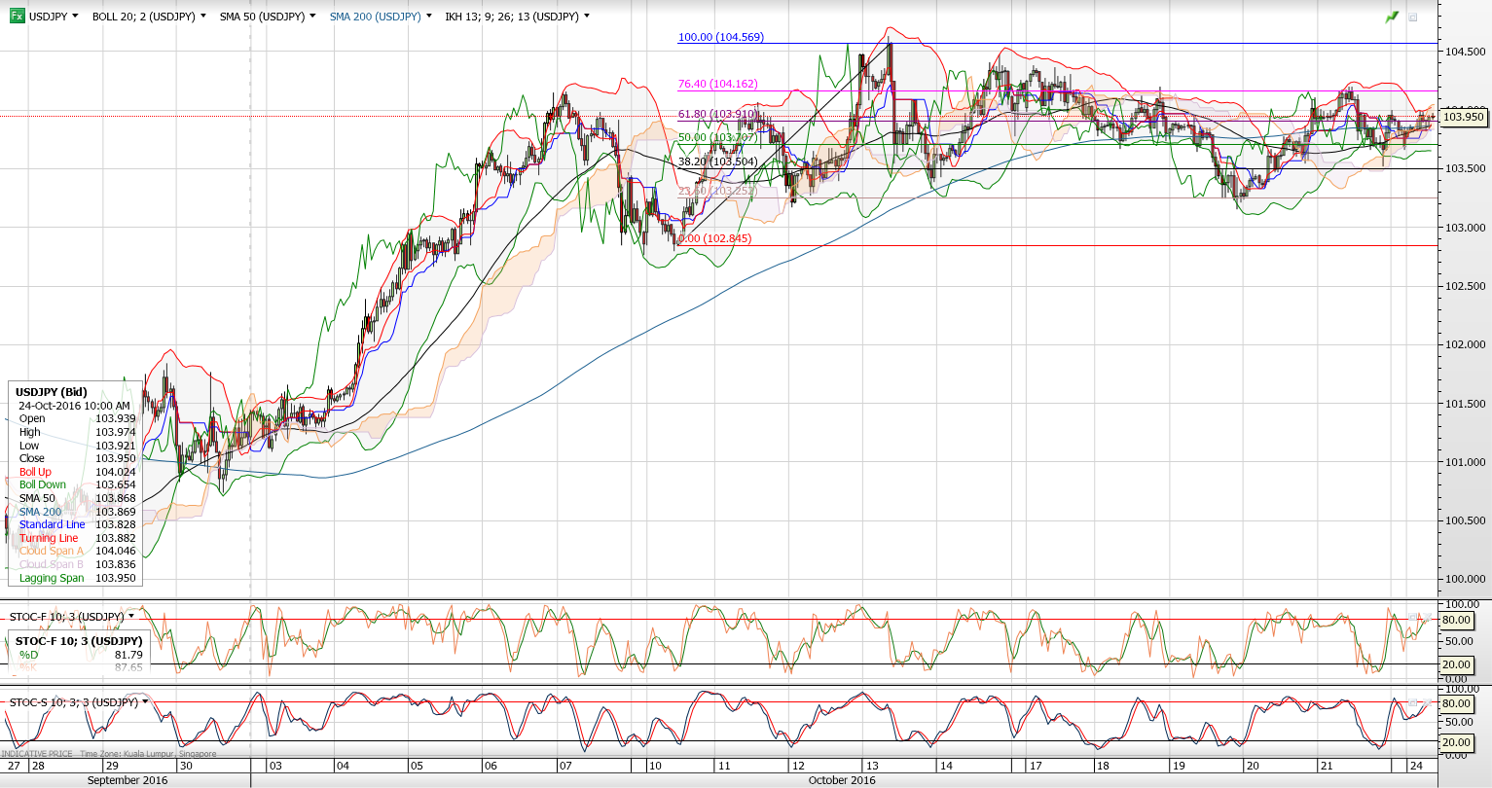Click the October 2016 time axis label

842,780
